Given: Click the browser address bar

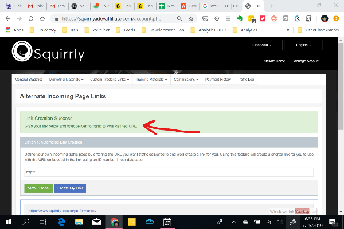Looking at the screenshot, I should [112, 19].
